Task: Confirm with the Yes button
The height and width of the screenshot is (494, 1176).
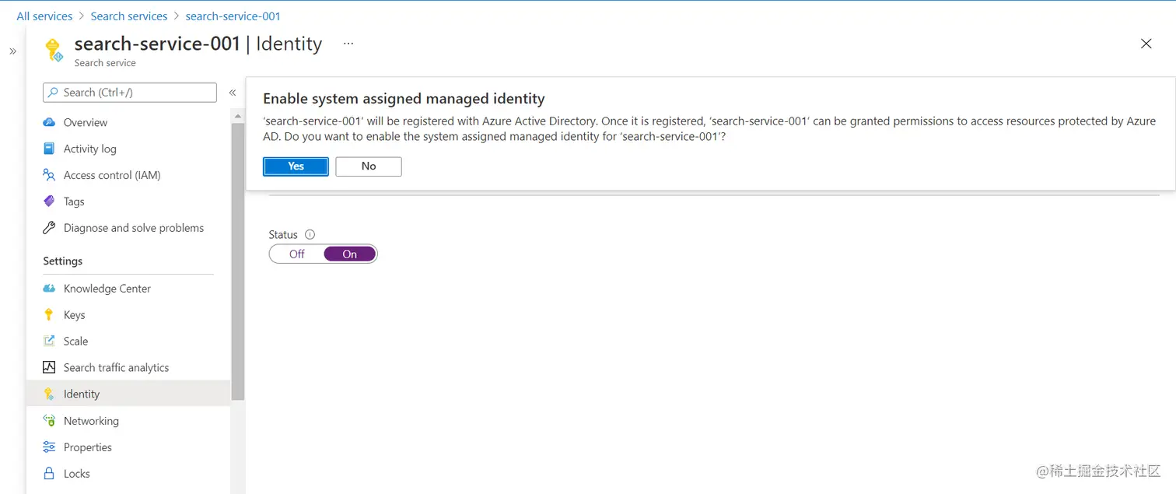Action: [x=296, y=166]
